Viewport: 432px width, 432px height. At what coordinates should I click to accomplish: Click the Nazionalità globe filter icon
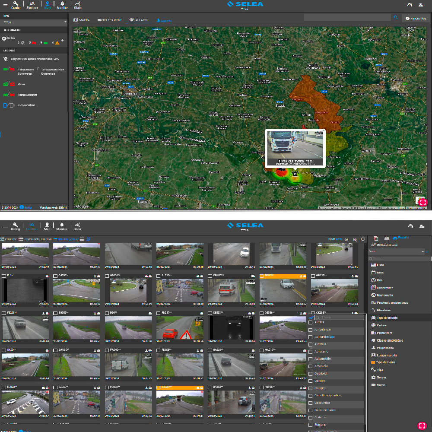point(374,295)
